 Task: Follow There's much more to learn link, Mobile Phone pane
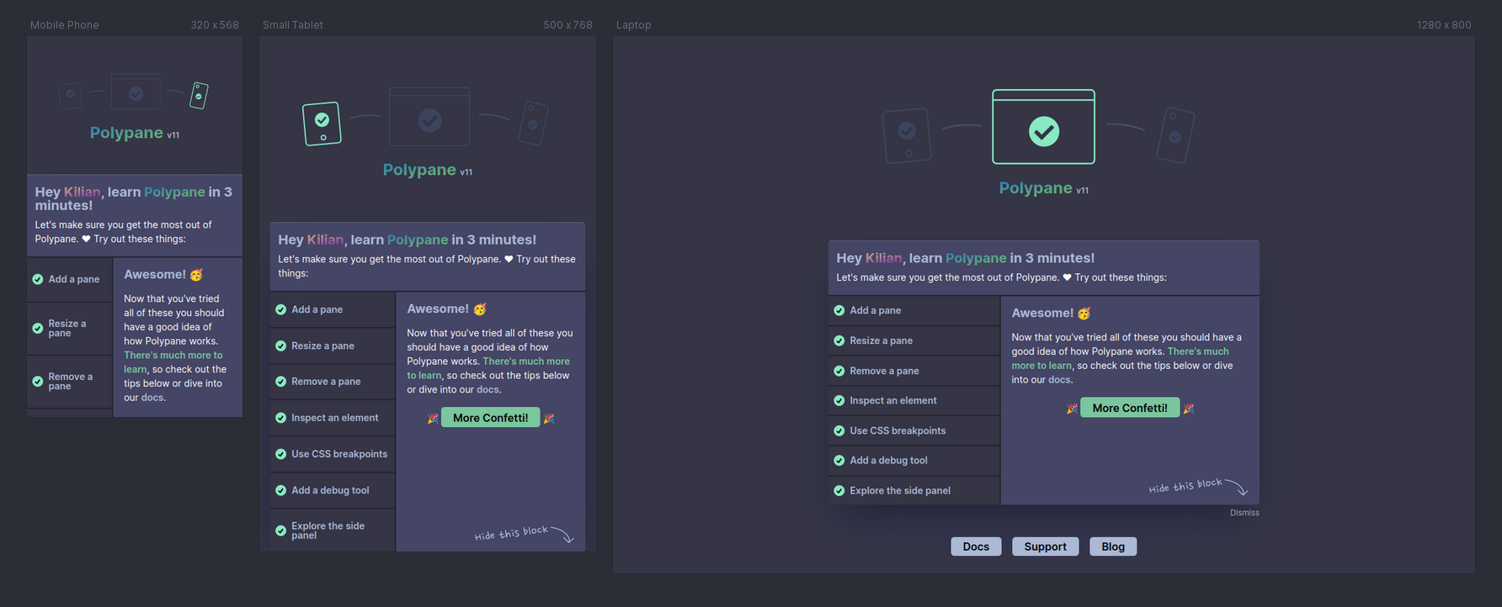[x=173, y=362]
